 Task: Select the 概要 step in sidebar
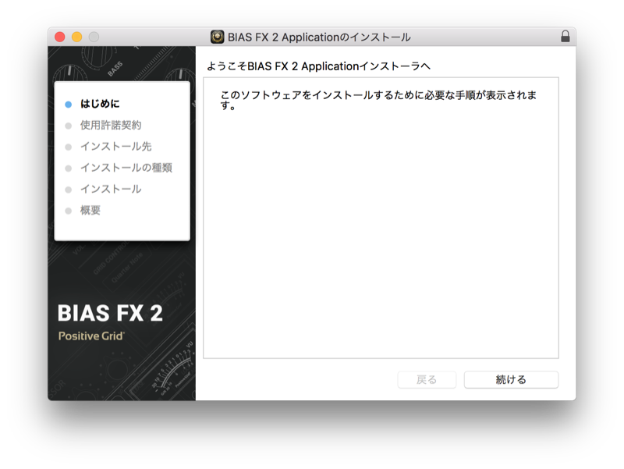pyautogui.click(x=90, y=210)
